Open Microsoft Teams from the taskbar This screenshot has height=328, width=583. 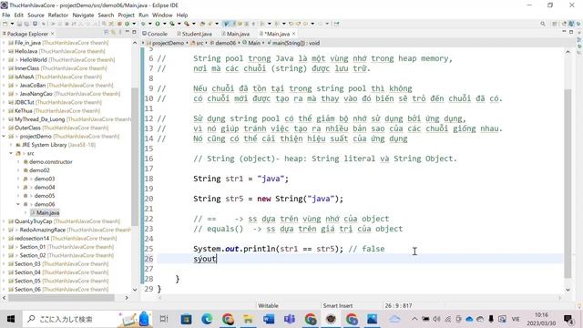coord(290,319)
